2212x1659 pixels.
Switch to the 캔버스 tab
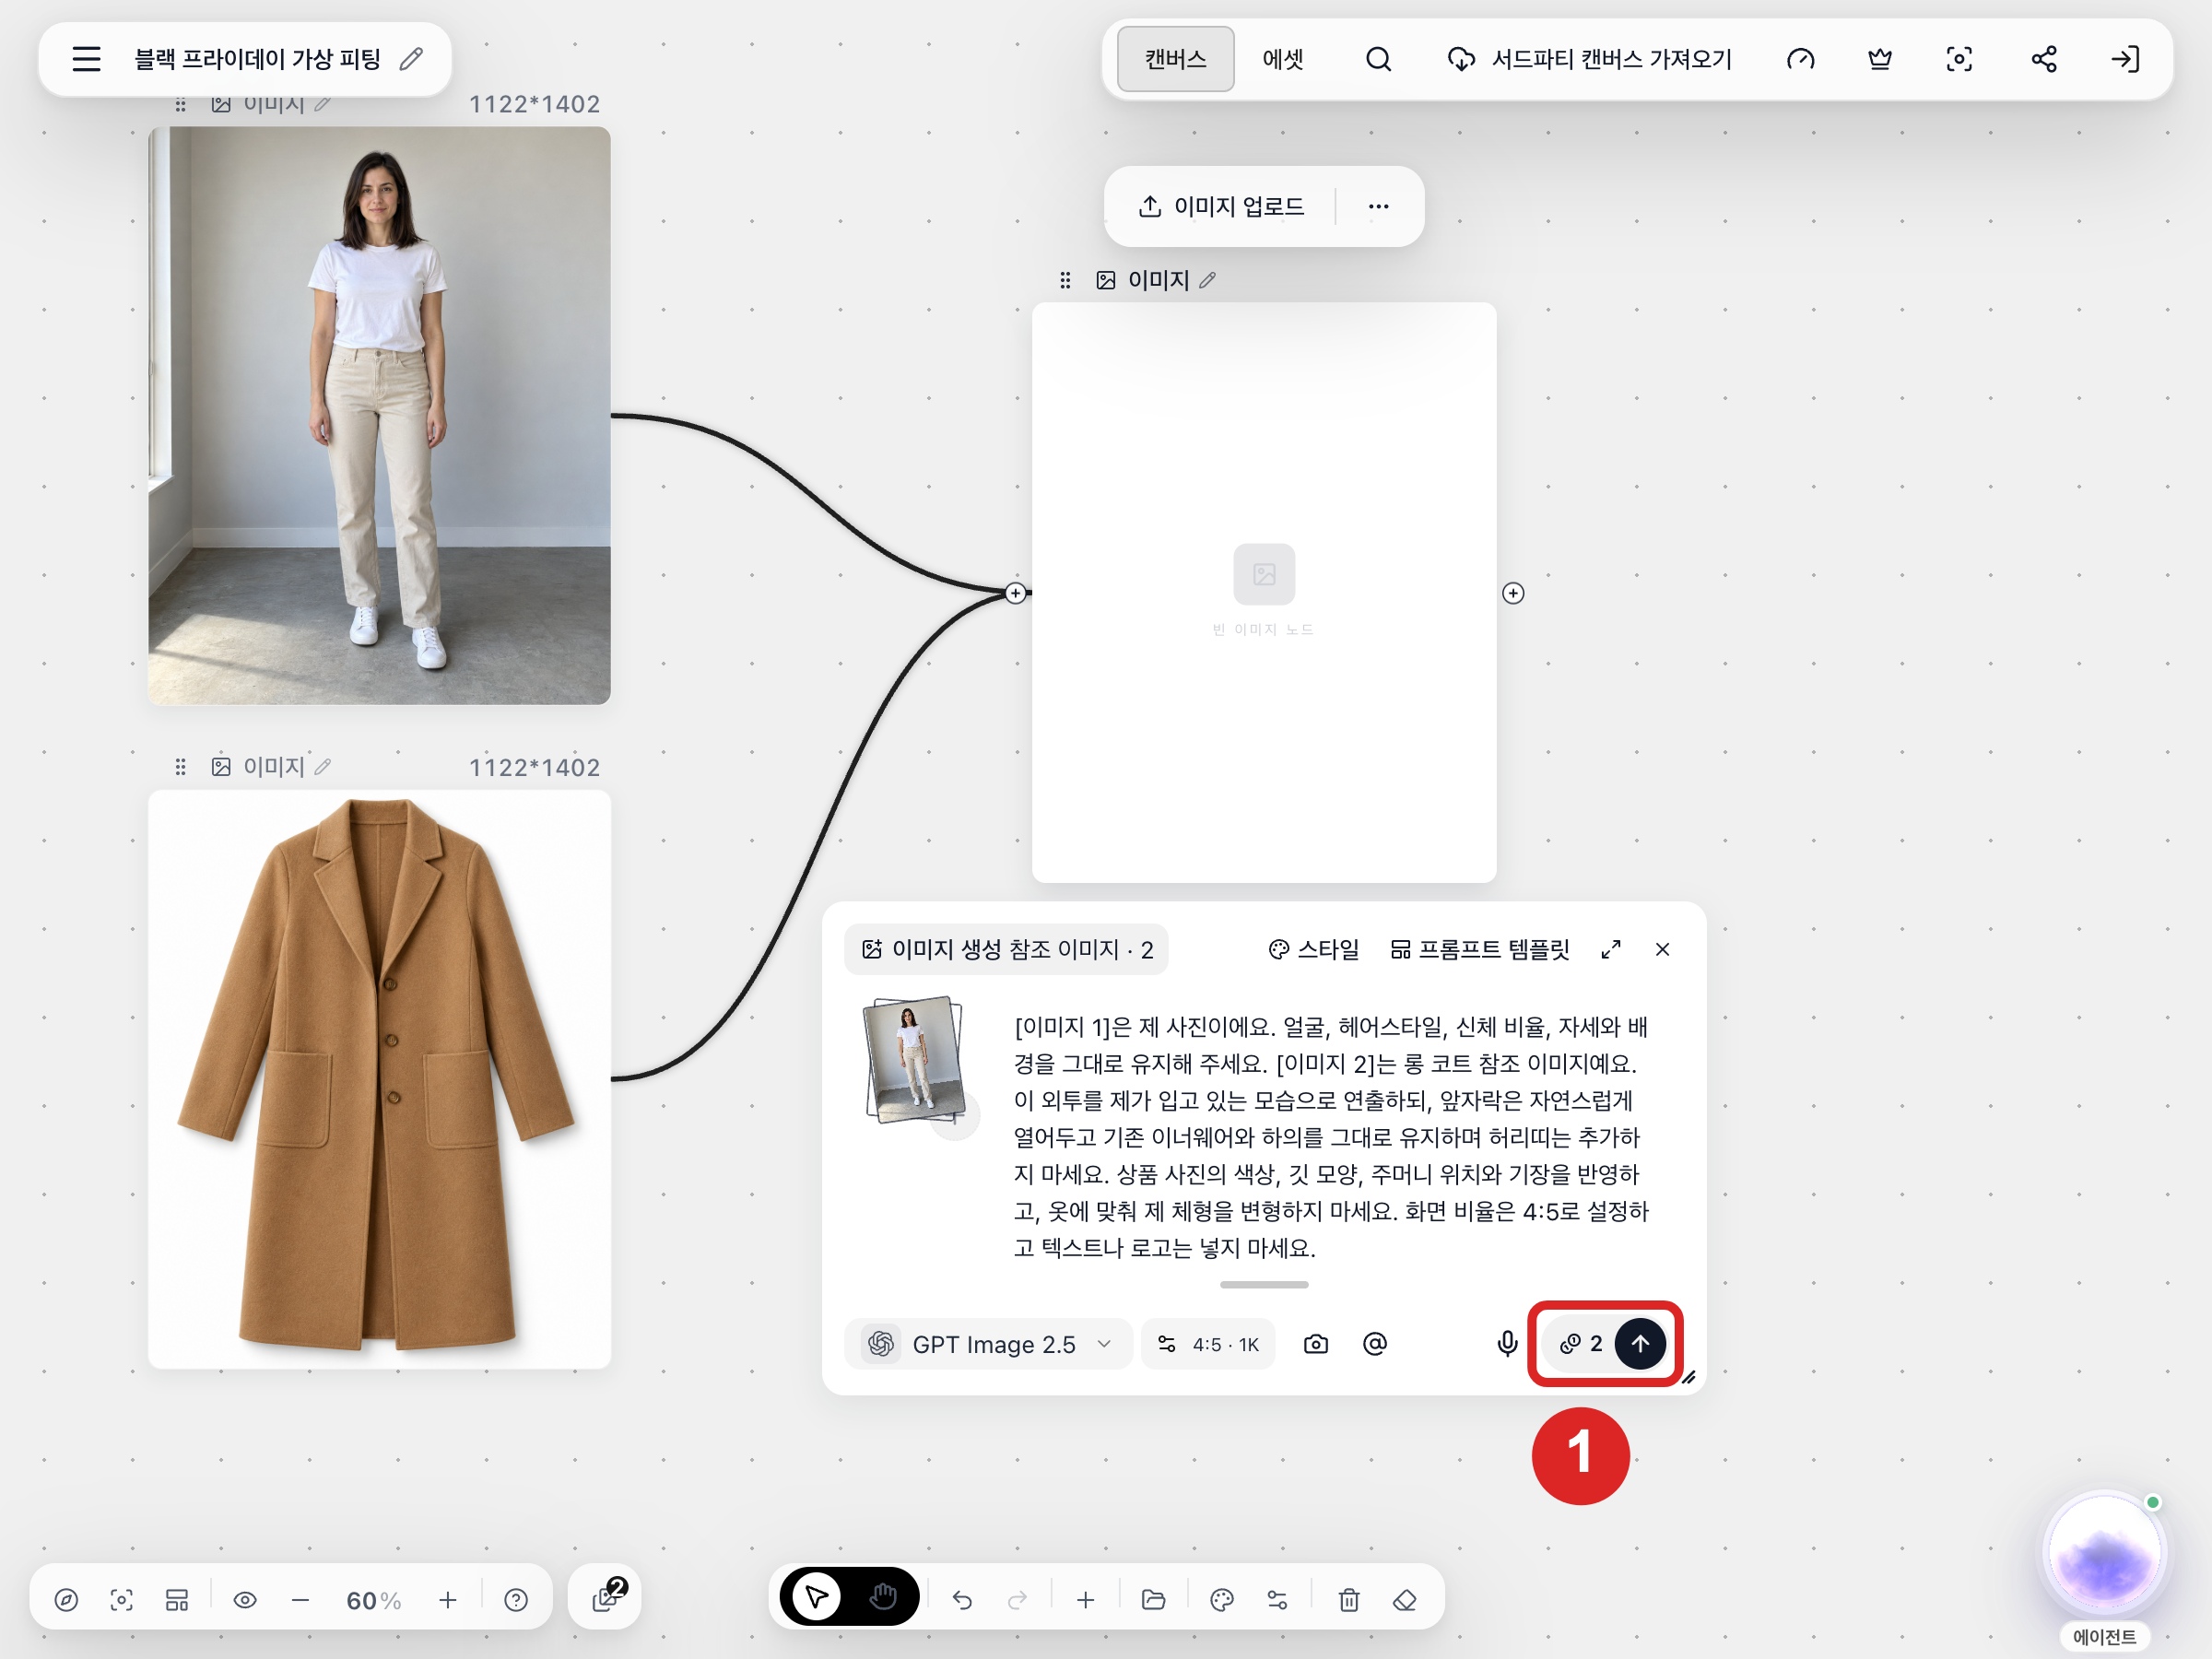point(1175,59)
